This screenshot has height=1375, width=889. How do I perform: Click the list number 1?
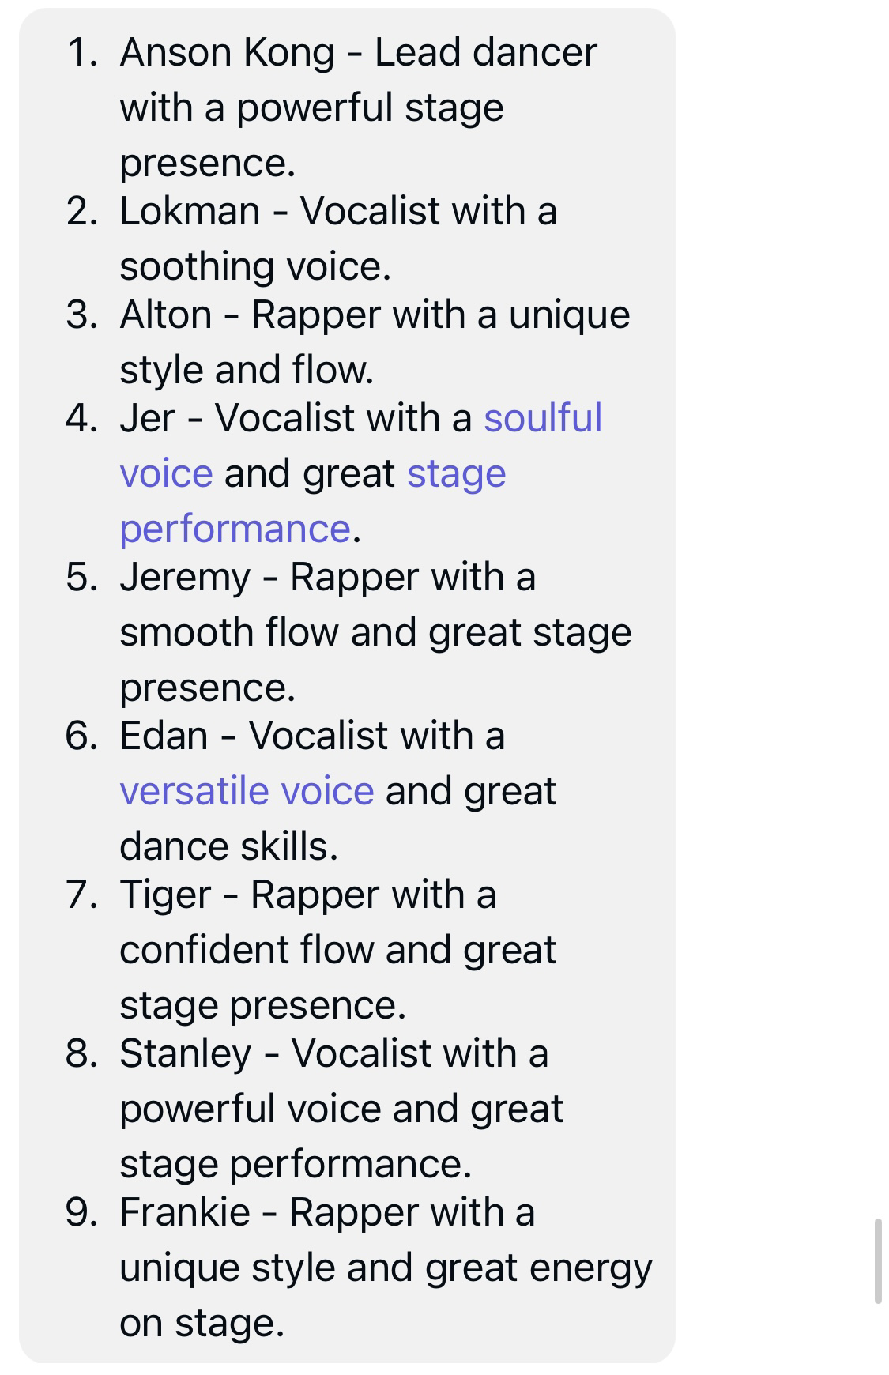tap(83, 52)
